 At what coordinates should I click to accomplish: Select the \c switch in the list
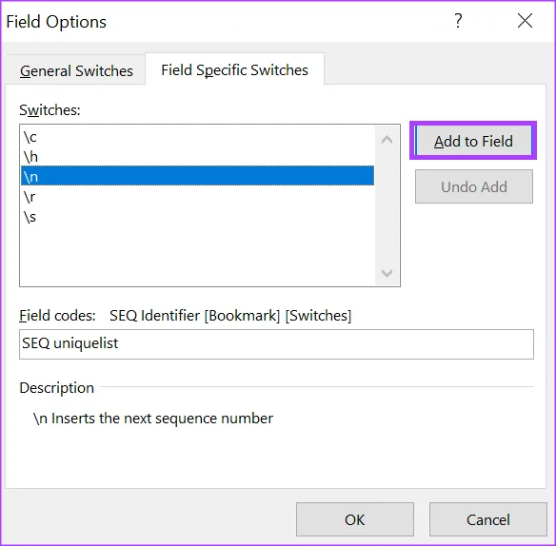tap(197, 137)
